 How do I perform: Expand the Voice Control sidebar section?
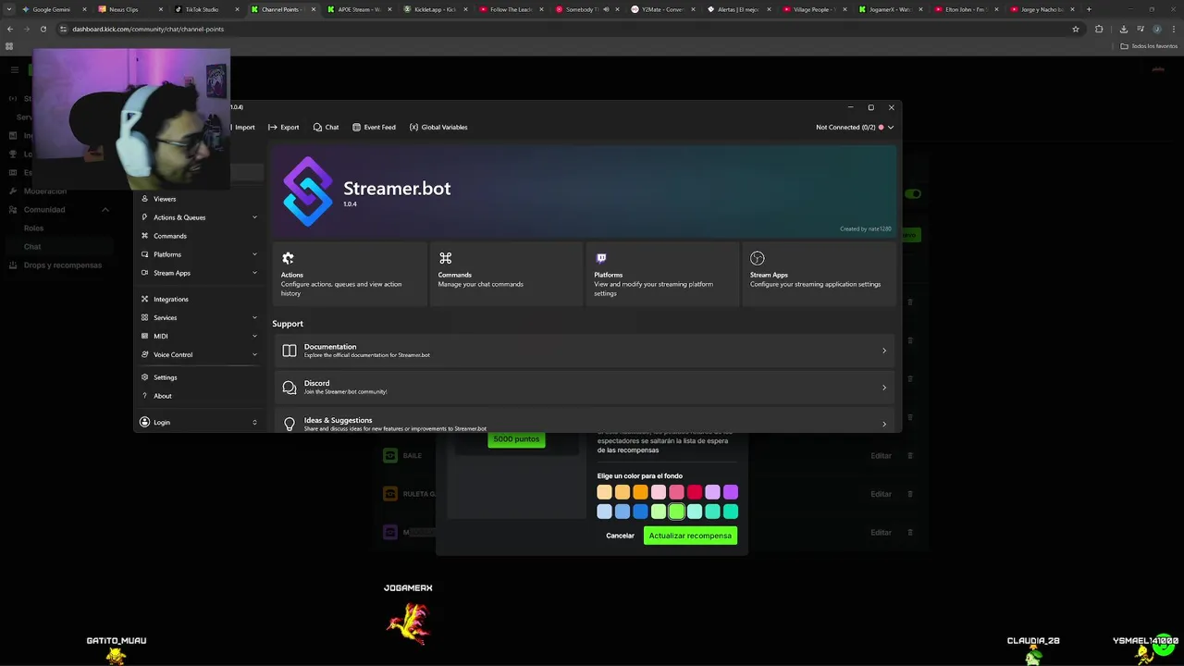pyautogui.click(x=254, y=354)
